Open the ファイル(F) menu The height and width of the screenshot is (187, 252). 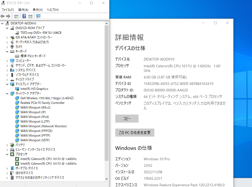coord(8,10)
